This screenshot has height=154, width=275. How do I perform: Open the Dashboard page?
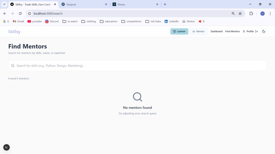[x=216, y=32]
